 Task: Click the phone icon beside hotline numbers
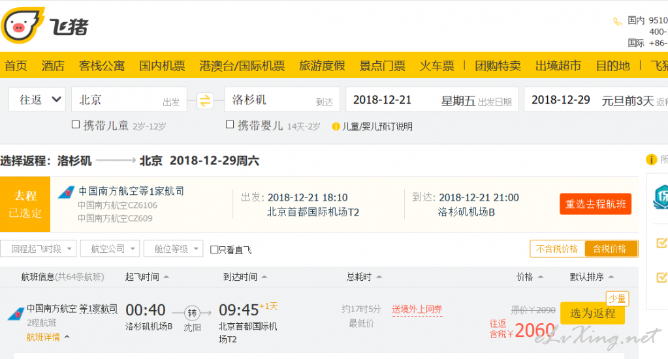(617, 22)
